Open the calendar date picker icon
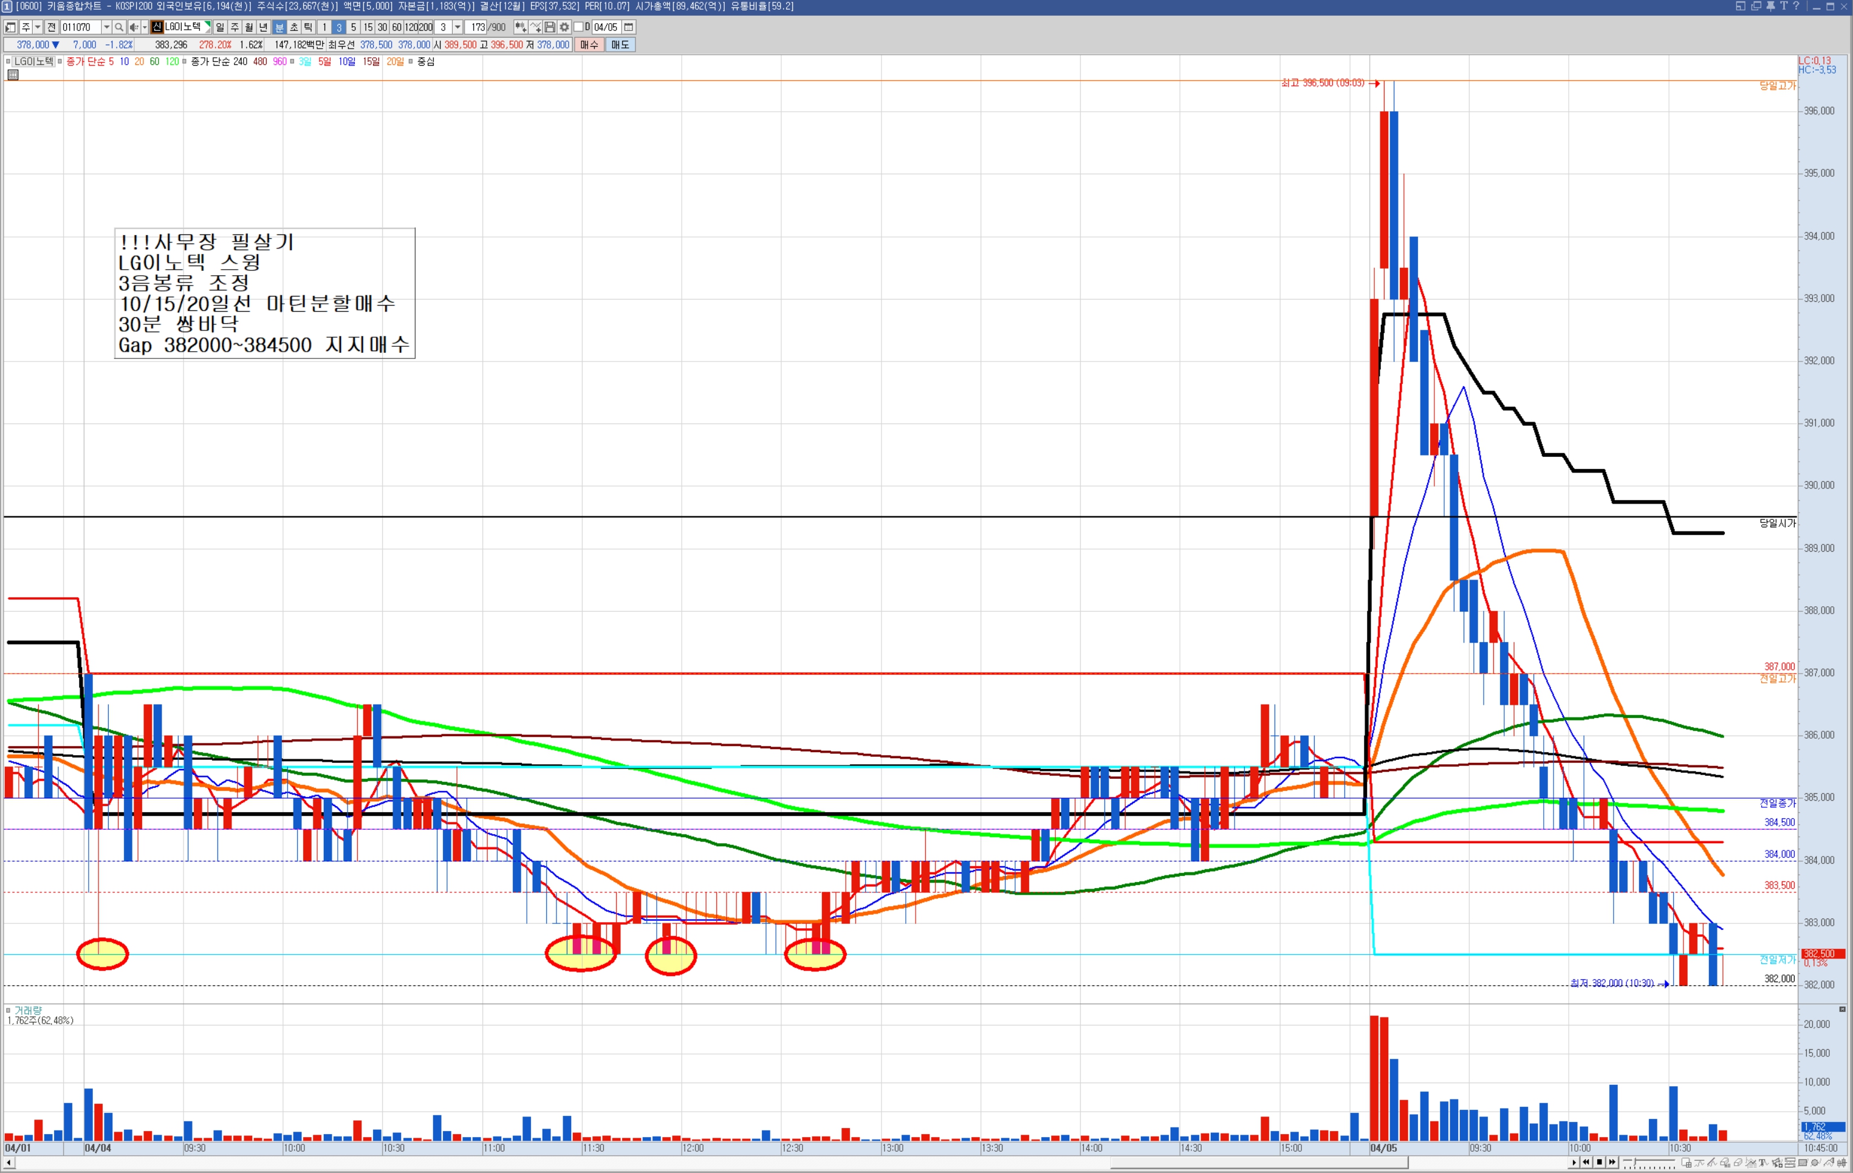This screenshot has width=1853, height=1173. 629,27
